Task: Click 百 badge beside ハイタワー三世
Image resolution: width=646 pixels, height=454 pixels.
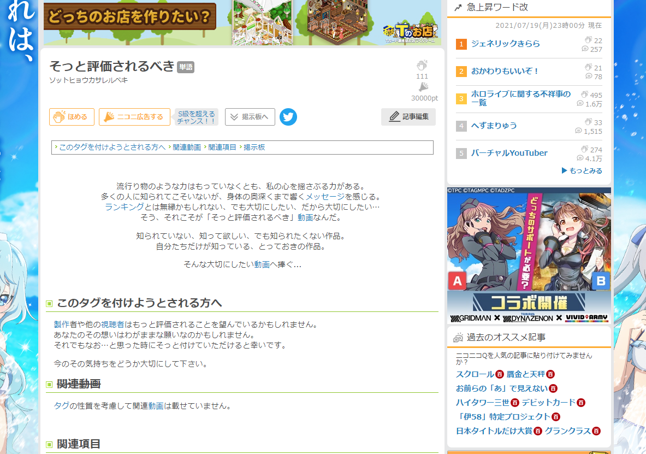Action: [x=514, y=403]
